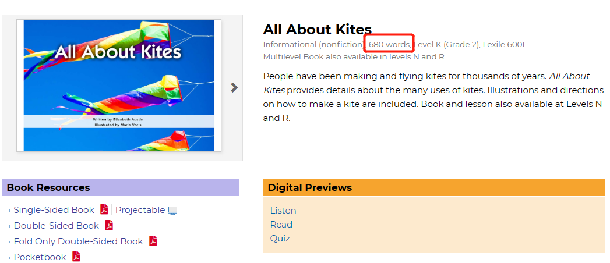Select the Pocketbook link

coord(40,257)
